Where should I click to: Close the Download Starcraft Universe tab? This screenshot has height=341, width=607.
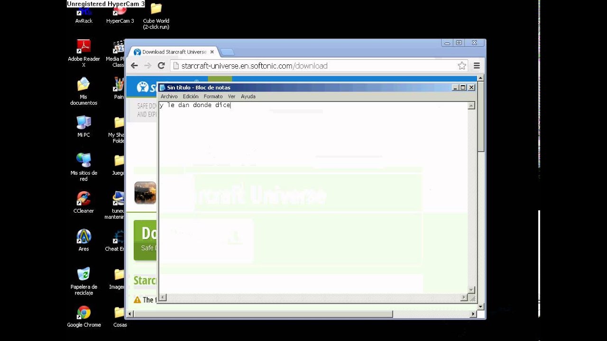click(x=212, y=52)
